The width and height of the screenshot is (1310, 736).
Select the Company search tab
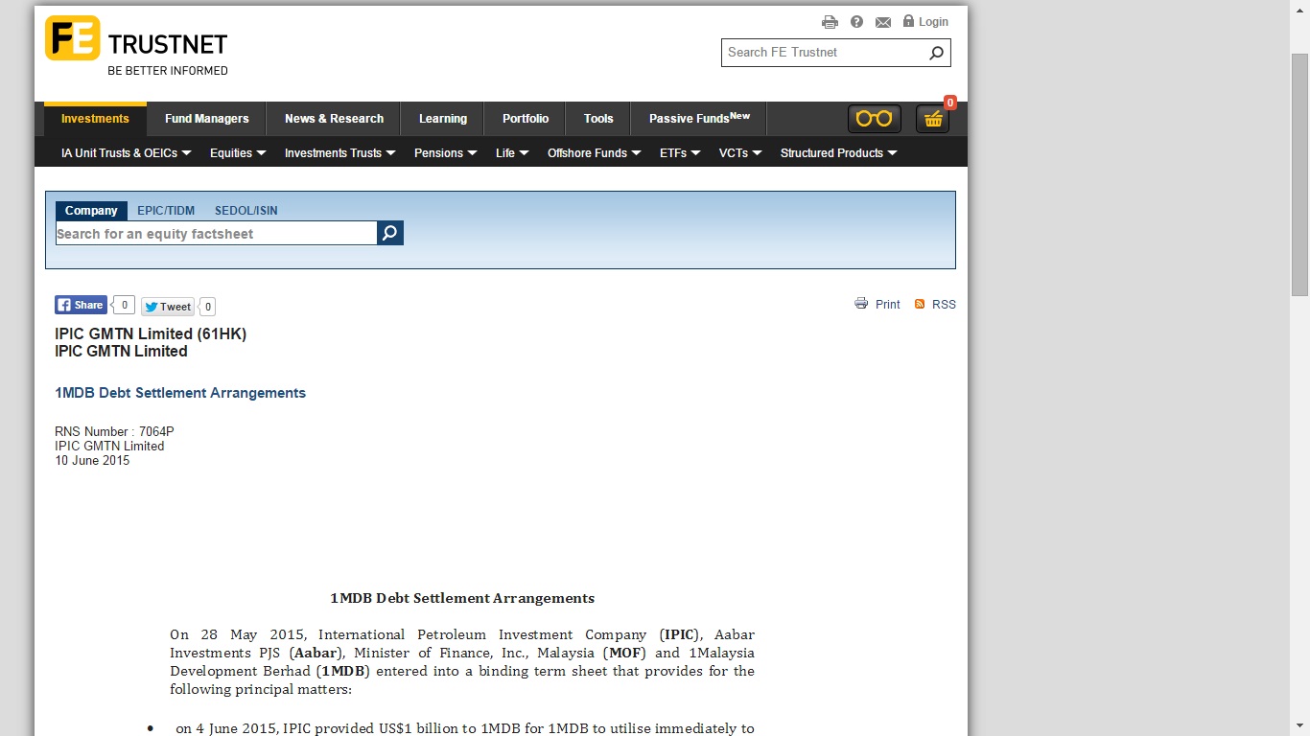pyautogui.click(x=91, y=211)
